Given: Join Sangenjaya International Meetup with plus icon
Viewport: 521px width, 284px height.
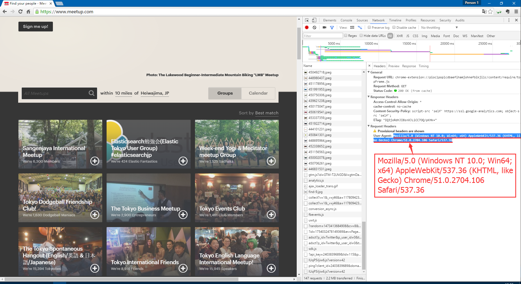Looking at the screenshot, I should [x=95, y=161].
